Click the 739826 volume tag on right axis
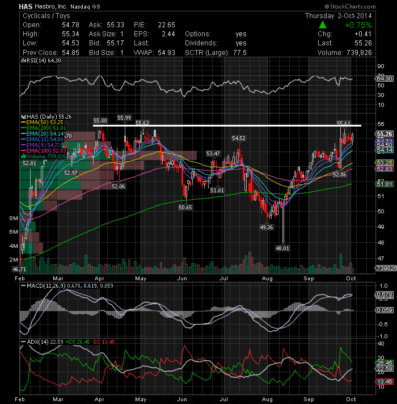Viewport: 397px width, 404px height. point(386,268)
